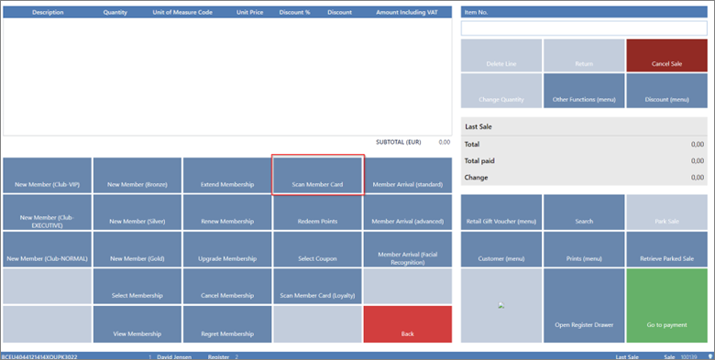715x360 pixels.
Task: Click the Unit Price column header
Action: click(249, 12)
